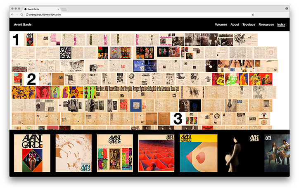This screenshot has height=190, width=299.
Task: Open the blue Beatles-style spread thumbnail
Action: point(145,66)
